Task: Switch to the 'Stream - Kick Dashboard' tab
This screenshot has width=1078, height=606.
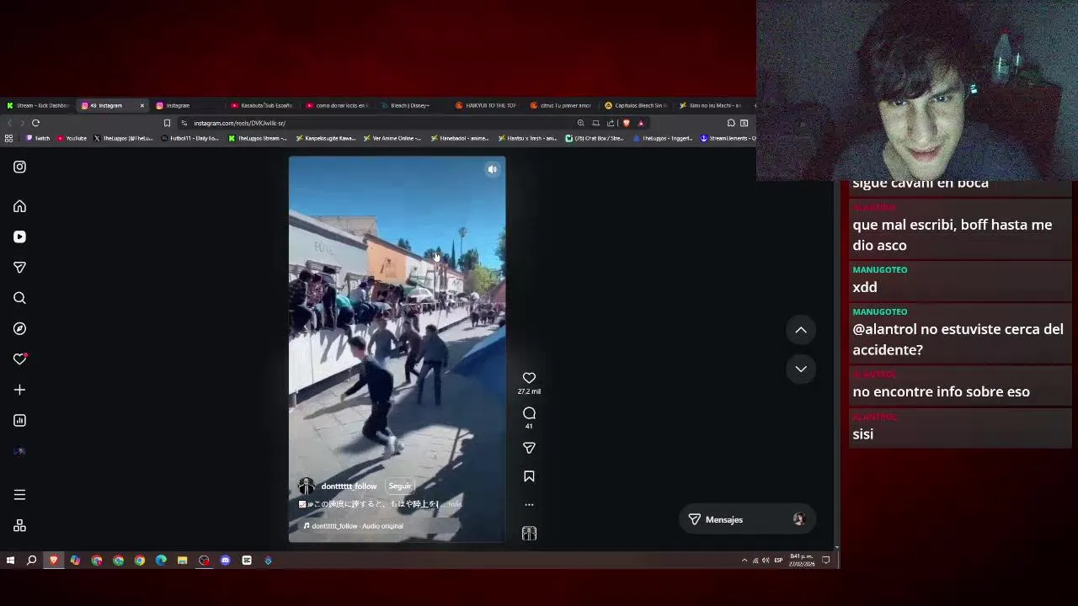Action: (38, 105)
